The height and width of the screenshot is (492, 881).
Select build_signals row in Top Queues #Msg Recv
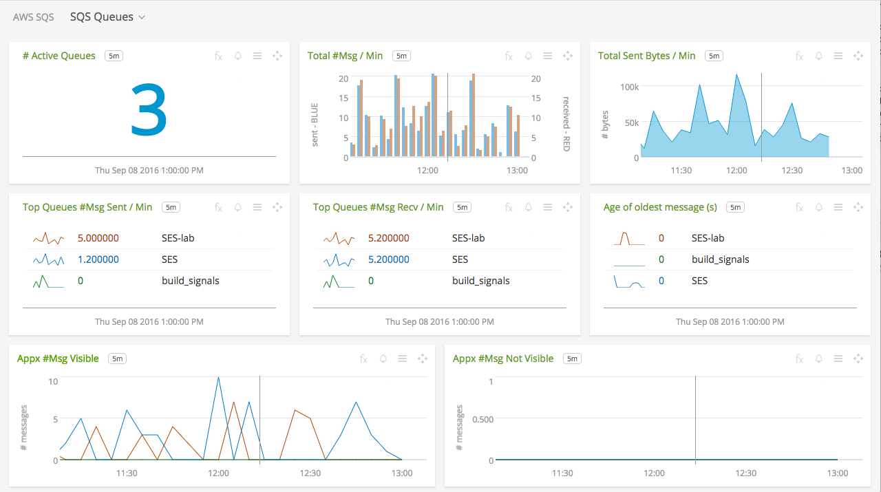tap(438, 281)
